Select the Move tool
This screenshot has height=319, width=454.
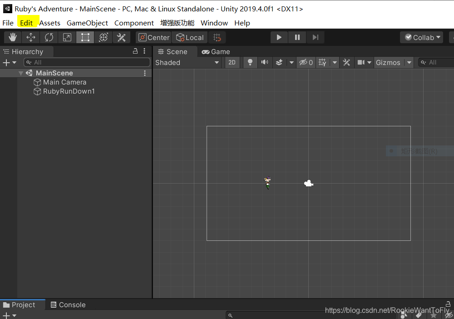(x=31, y=37)
